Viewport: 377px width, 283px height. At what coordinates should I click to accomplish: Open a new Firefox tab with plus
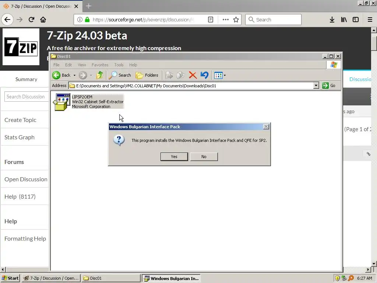pos(88,6)
